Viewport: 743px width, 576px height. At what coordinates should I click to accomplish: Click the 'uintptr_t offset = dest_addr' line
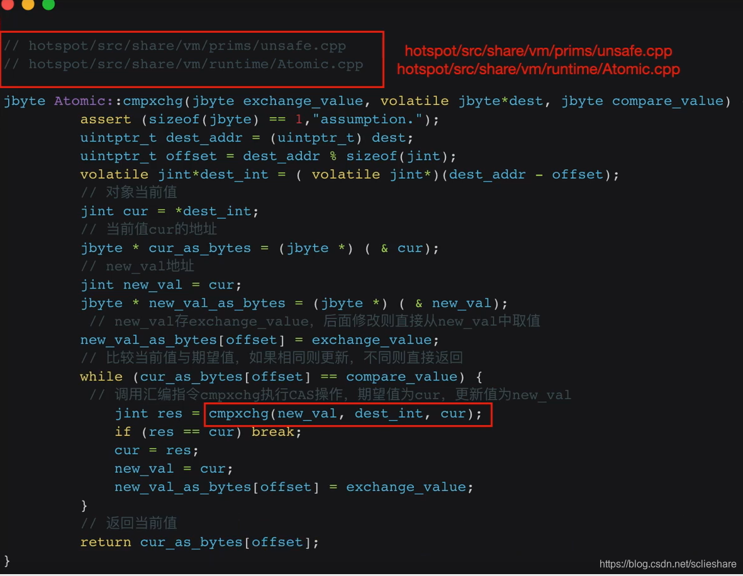pos(268,157)
